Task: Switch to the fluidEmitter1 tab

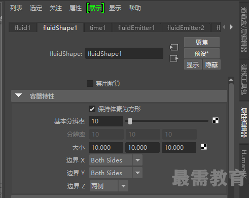Action: [x=136, y=27]
